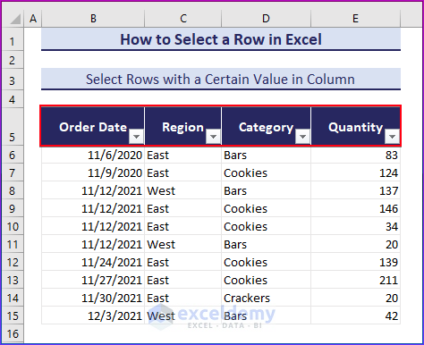This screenshot has height=345, width=424.
Task: Select the quantity 20 in row 14
Action: [355, 298]
